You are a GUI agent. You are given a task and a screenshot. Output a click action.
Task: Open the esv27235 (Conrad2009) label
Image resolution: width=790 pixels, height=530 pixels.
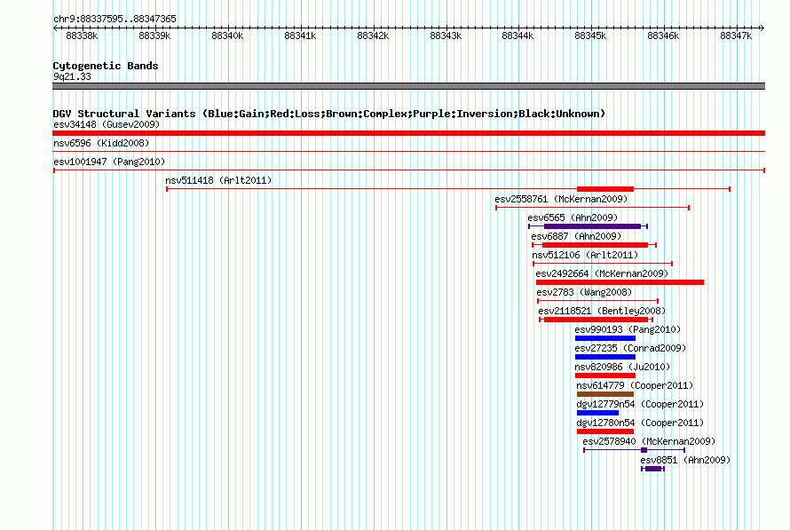point(630,348)
